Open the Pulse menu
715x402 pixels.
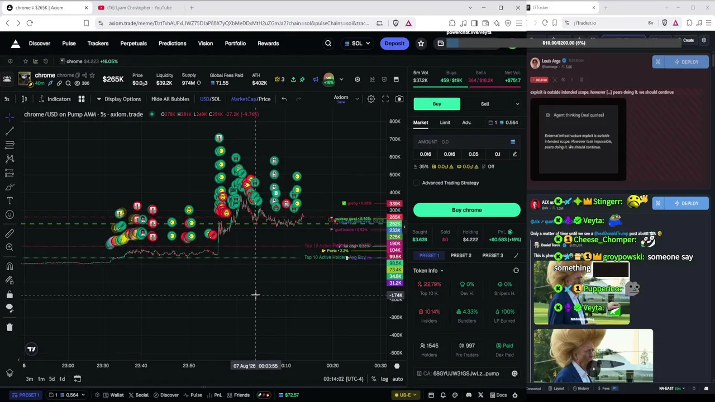click(69, 44)
